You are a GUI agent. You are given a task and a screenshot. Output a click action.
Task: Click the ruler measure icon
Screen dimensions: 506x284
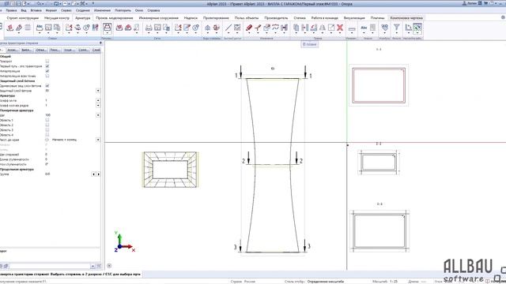point(352,28)
